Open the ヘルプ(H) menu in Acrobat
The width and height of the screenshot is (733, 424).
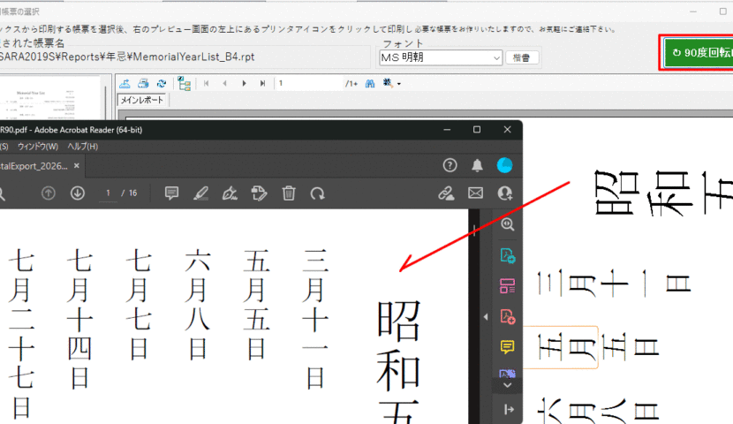82,146
